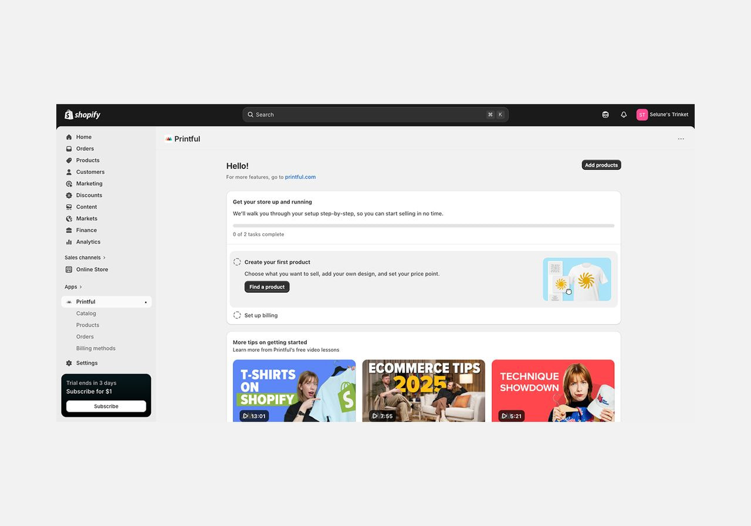Click the 'More tips on getting started' heading
The height and width of the screenshot is (526, 751).
pos(270,342)
